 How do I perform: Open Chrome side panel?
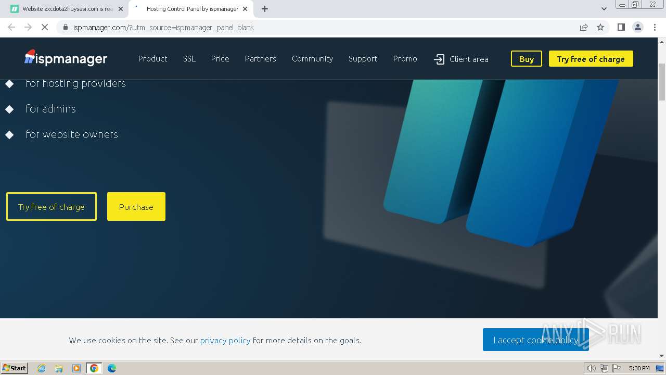(621, 27)
